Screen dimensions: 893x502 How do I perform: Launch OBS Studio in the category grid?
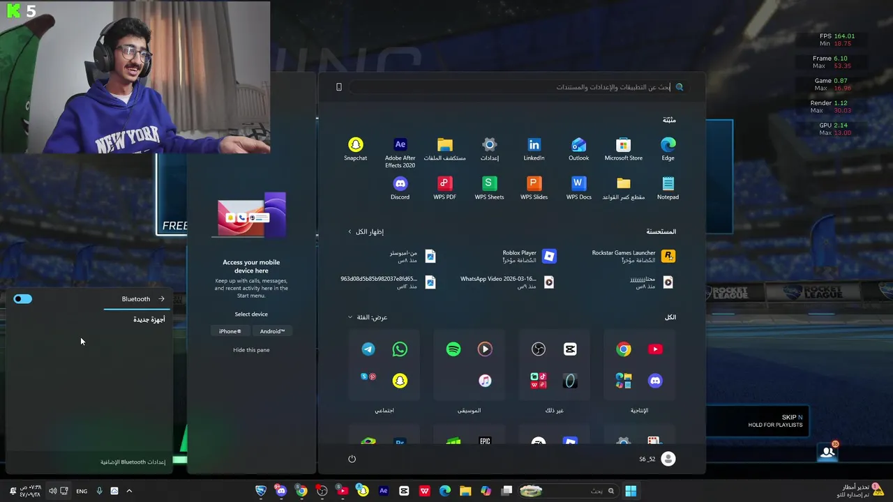pos(539,349)
